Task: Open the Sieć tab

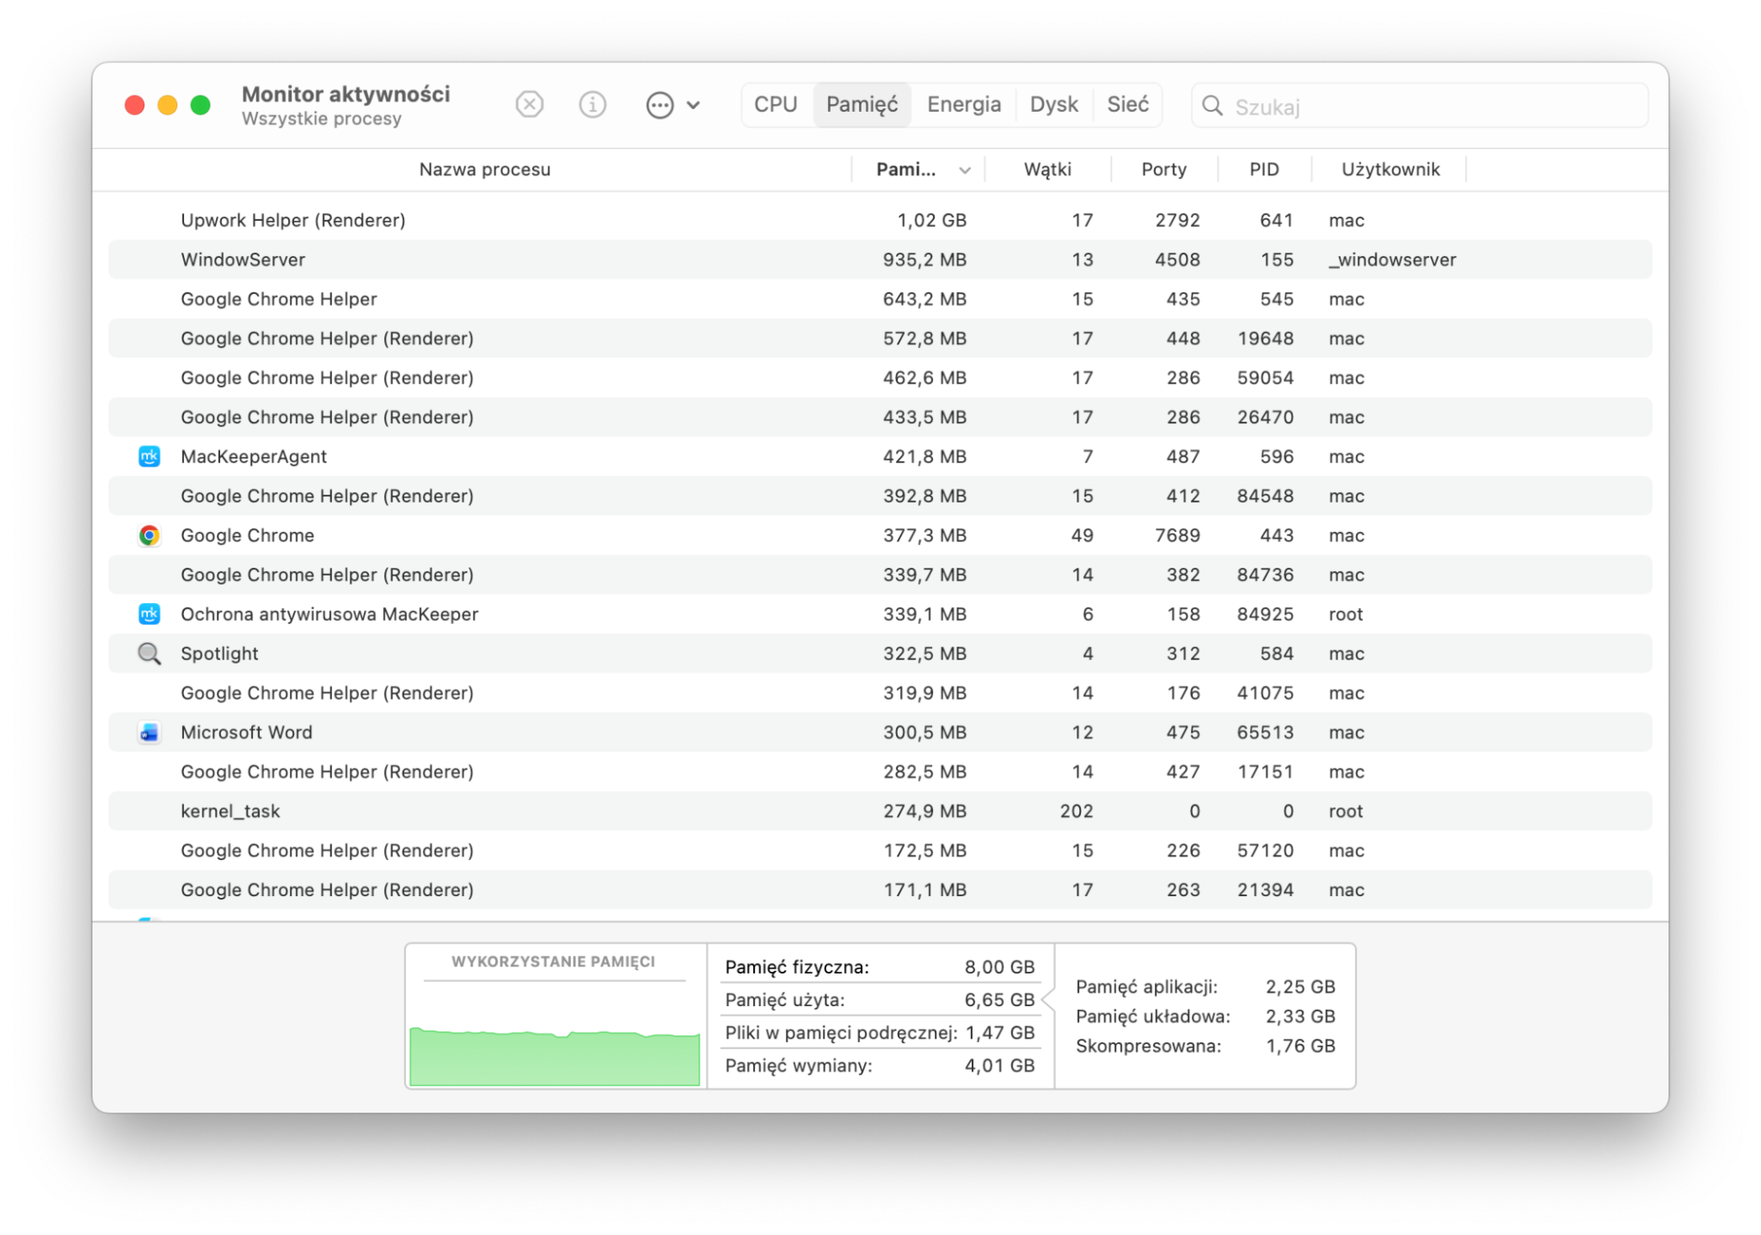Action: [x=1128, y=105]
